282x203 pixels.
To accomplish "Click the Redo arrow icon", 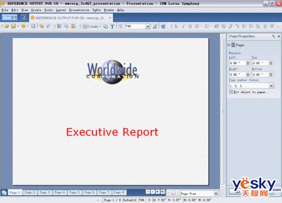I will pyautogui.click(x=49, y=27).
